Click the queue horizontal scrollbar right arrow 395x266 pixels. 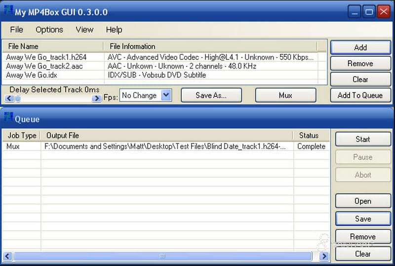pyautogui.click(x=324, y=256)
